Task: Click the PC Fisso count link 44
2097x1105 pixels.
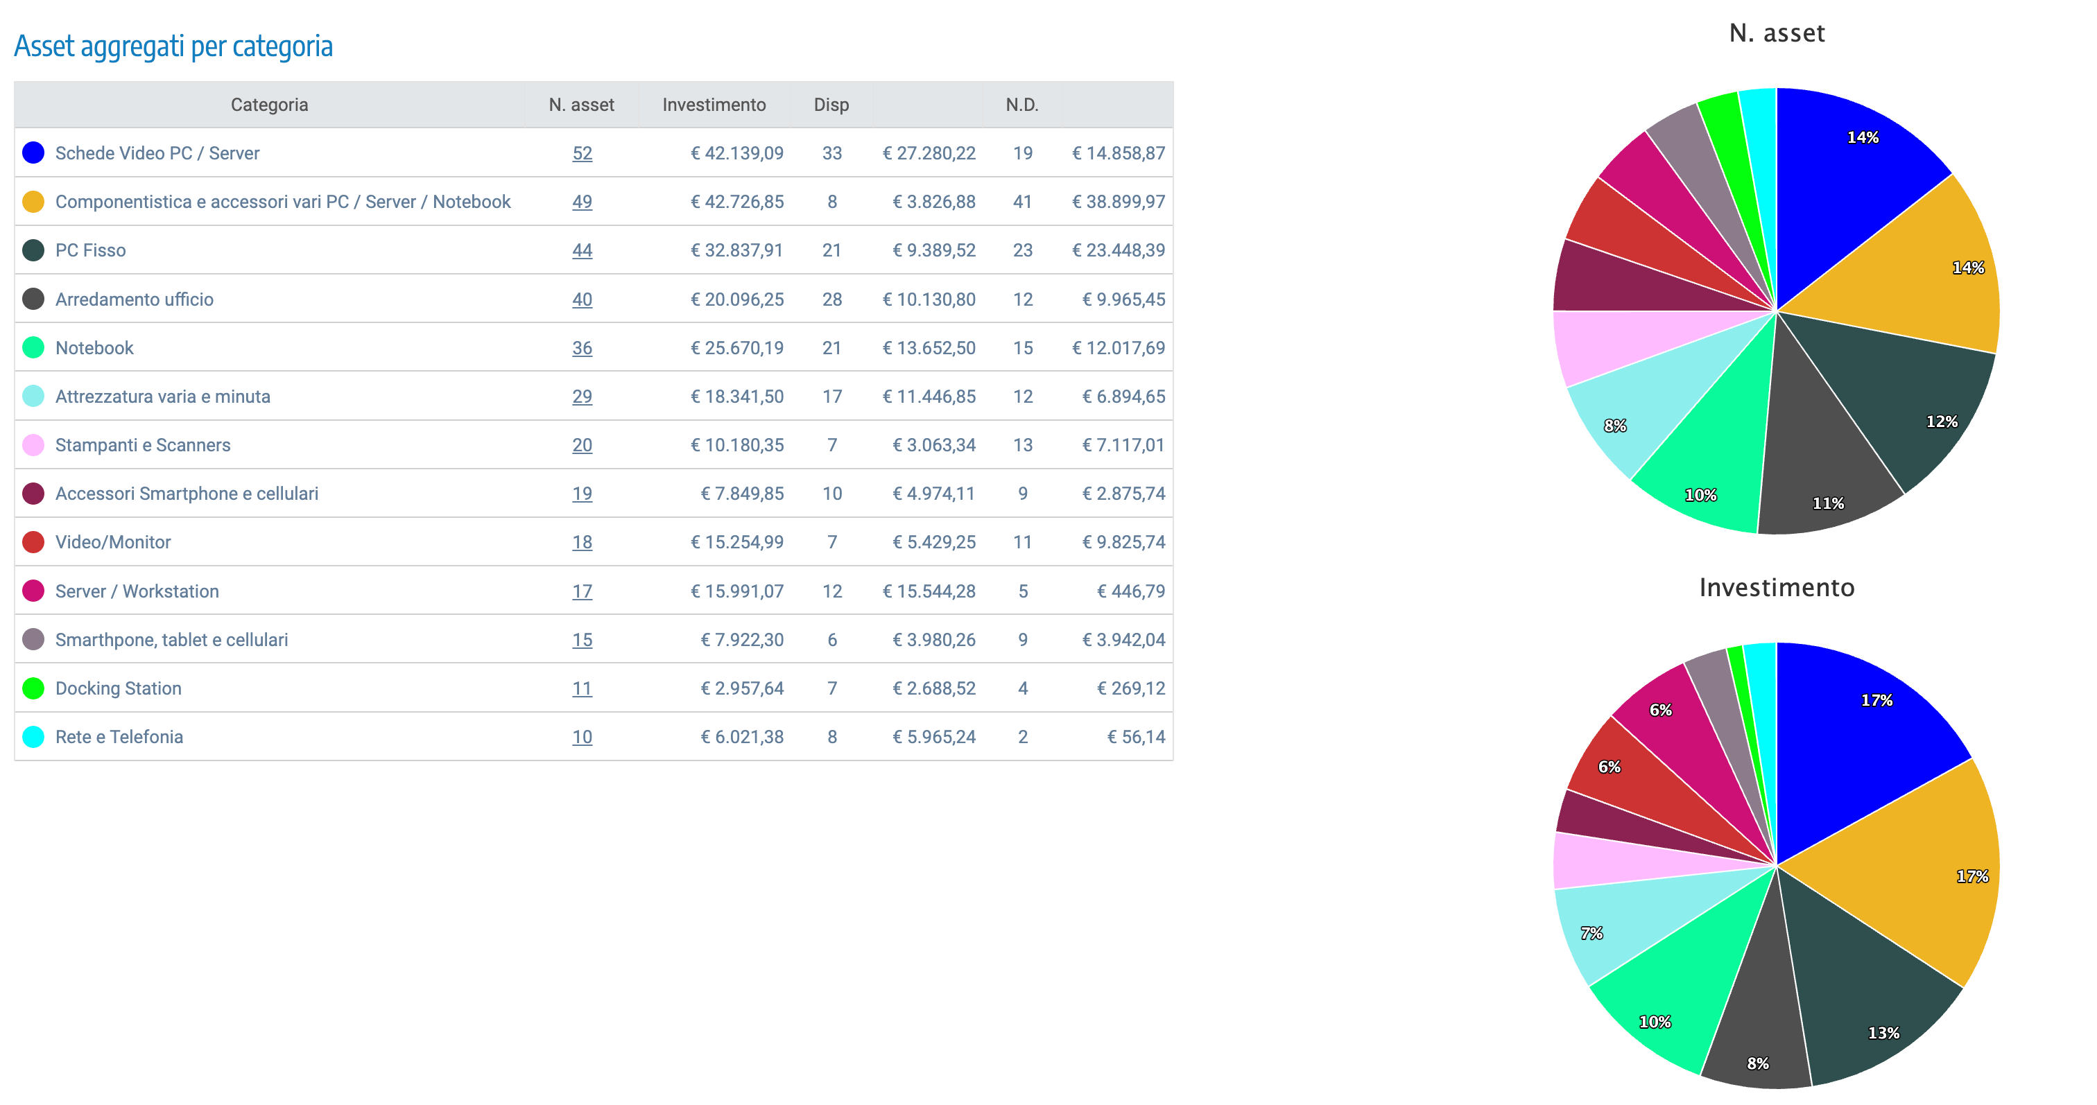Action: tap(581, 251)
